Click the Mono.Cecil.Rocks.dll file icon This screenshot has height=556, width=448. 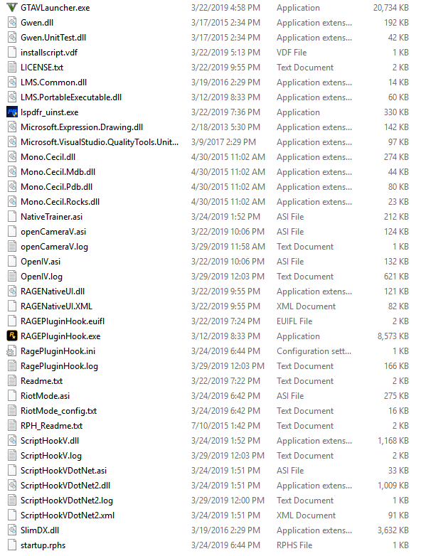[12, 202]
